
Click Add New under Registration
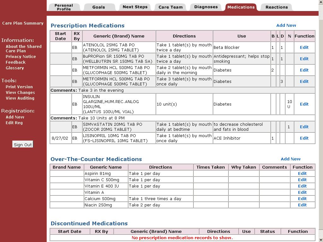click(x=15, y=117)
